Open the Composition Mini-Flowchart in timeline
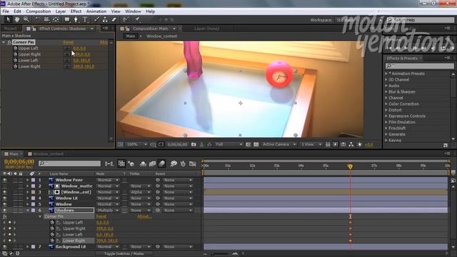457x257 pixels. click(x=109, y=163)
